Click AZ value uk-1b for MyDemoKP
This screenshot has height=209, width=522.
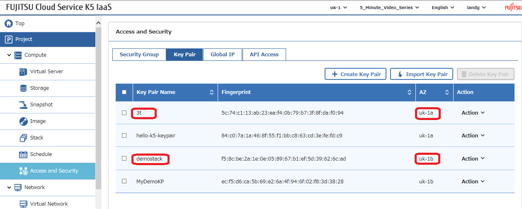pyautogui.click(x=426, y=181)
